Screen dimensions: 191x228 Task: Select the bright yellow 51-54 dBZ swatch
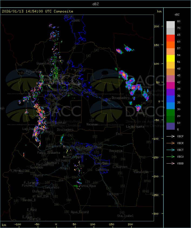pyautogui.click(x=170, y=58)
